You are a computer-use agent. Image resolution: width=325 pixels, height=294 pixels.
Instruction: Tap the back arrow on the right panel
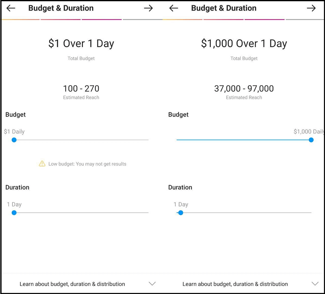click(173, 8)
